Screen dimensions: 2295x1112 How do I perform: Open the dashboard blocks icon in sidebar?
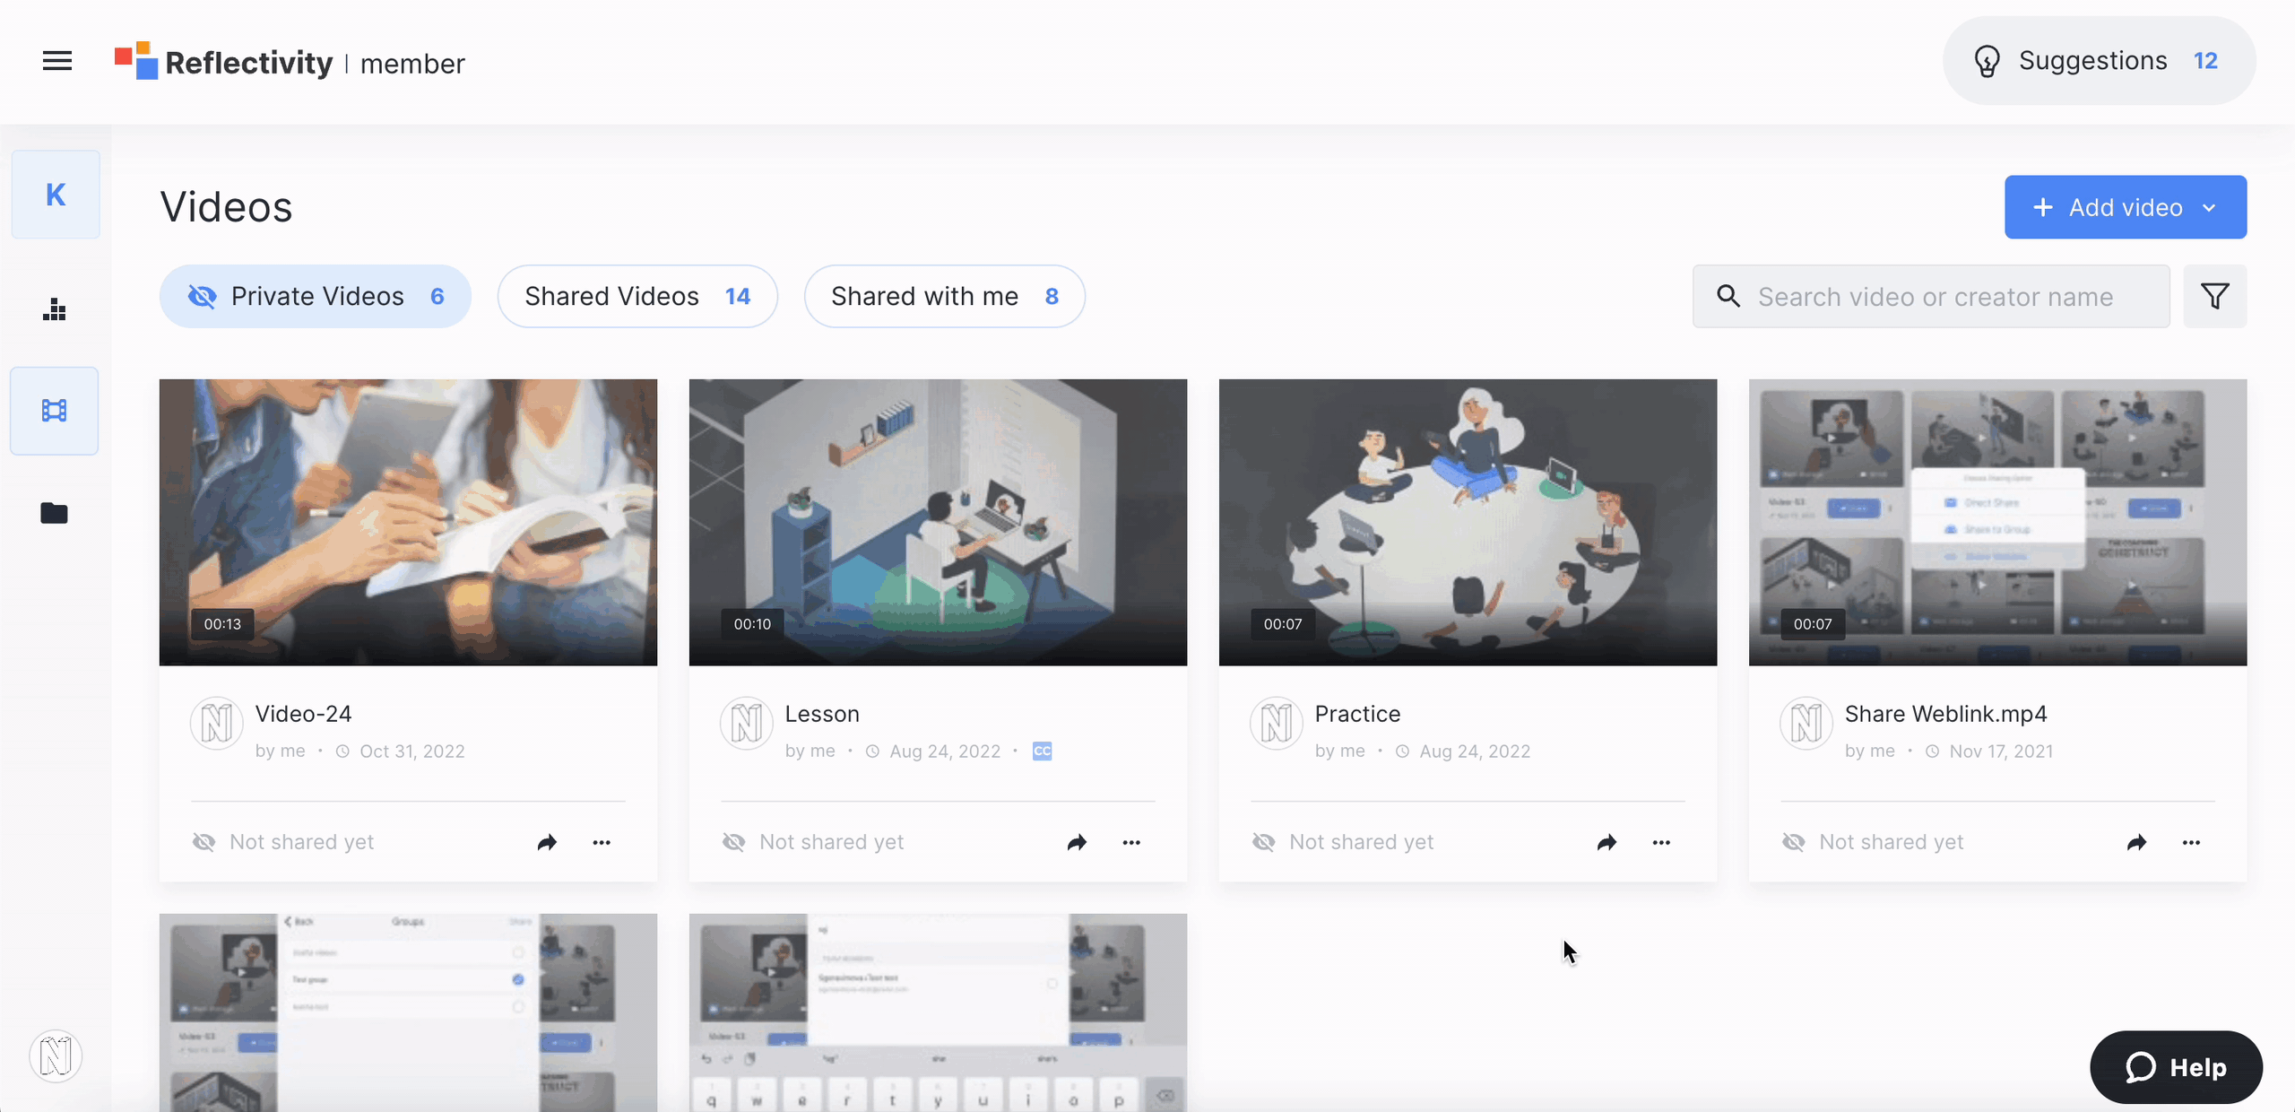pyautogui.click(x=55, y=309)
